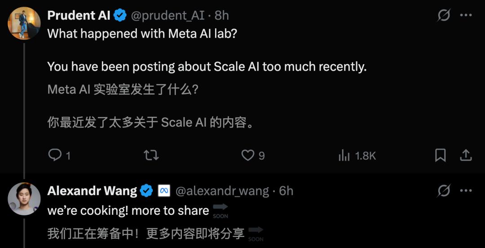
Task: Click the Alexandr Wang display name
Action: point(92,191)
